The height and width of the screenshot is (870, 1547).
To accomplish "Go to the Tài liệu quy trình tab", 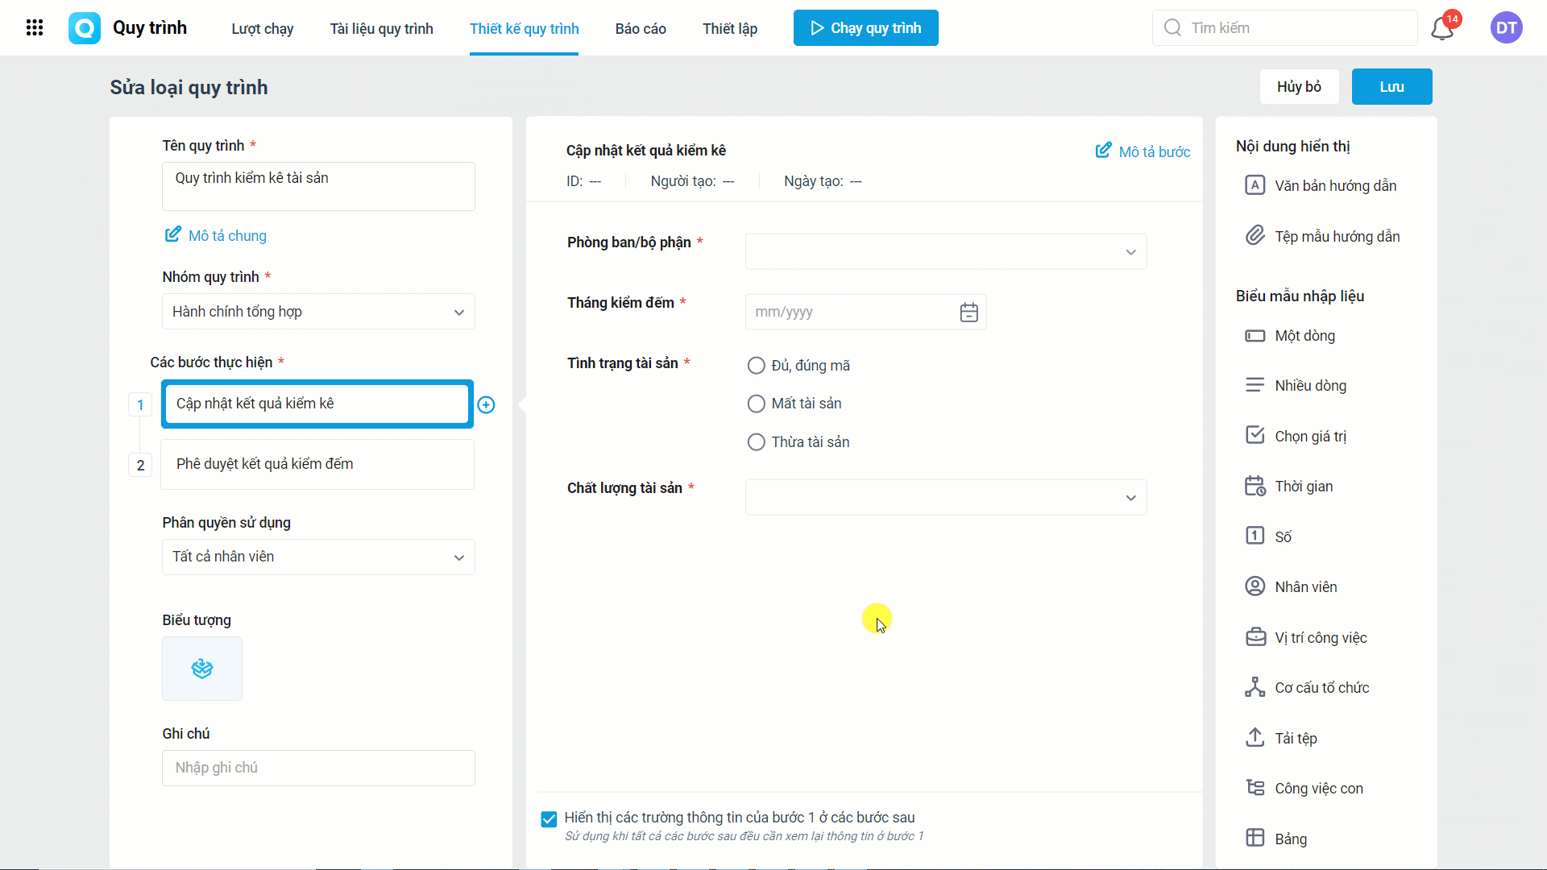I will tap(381, 29).
